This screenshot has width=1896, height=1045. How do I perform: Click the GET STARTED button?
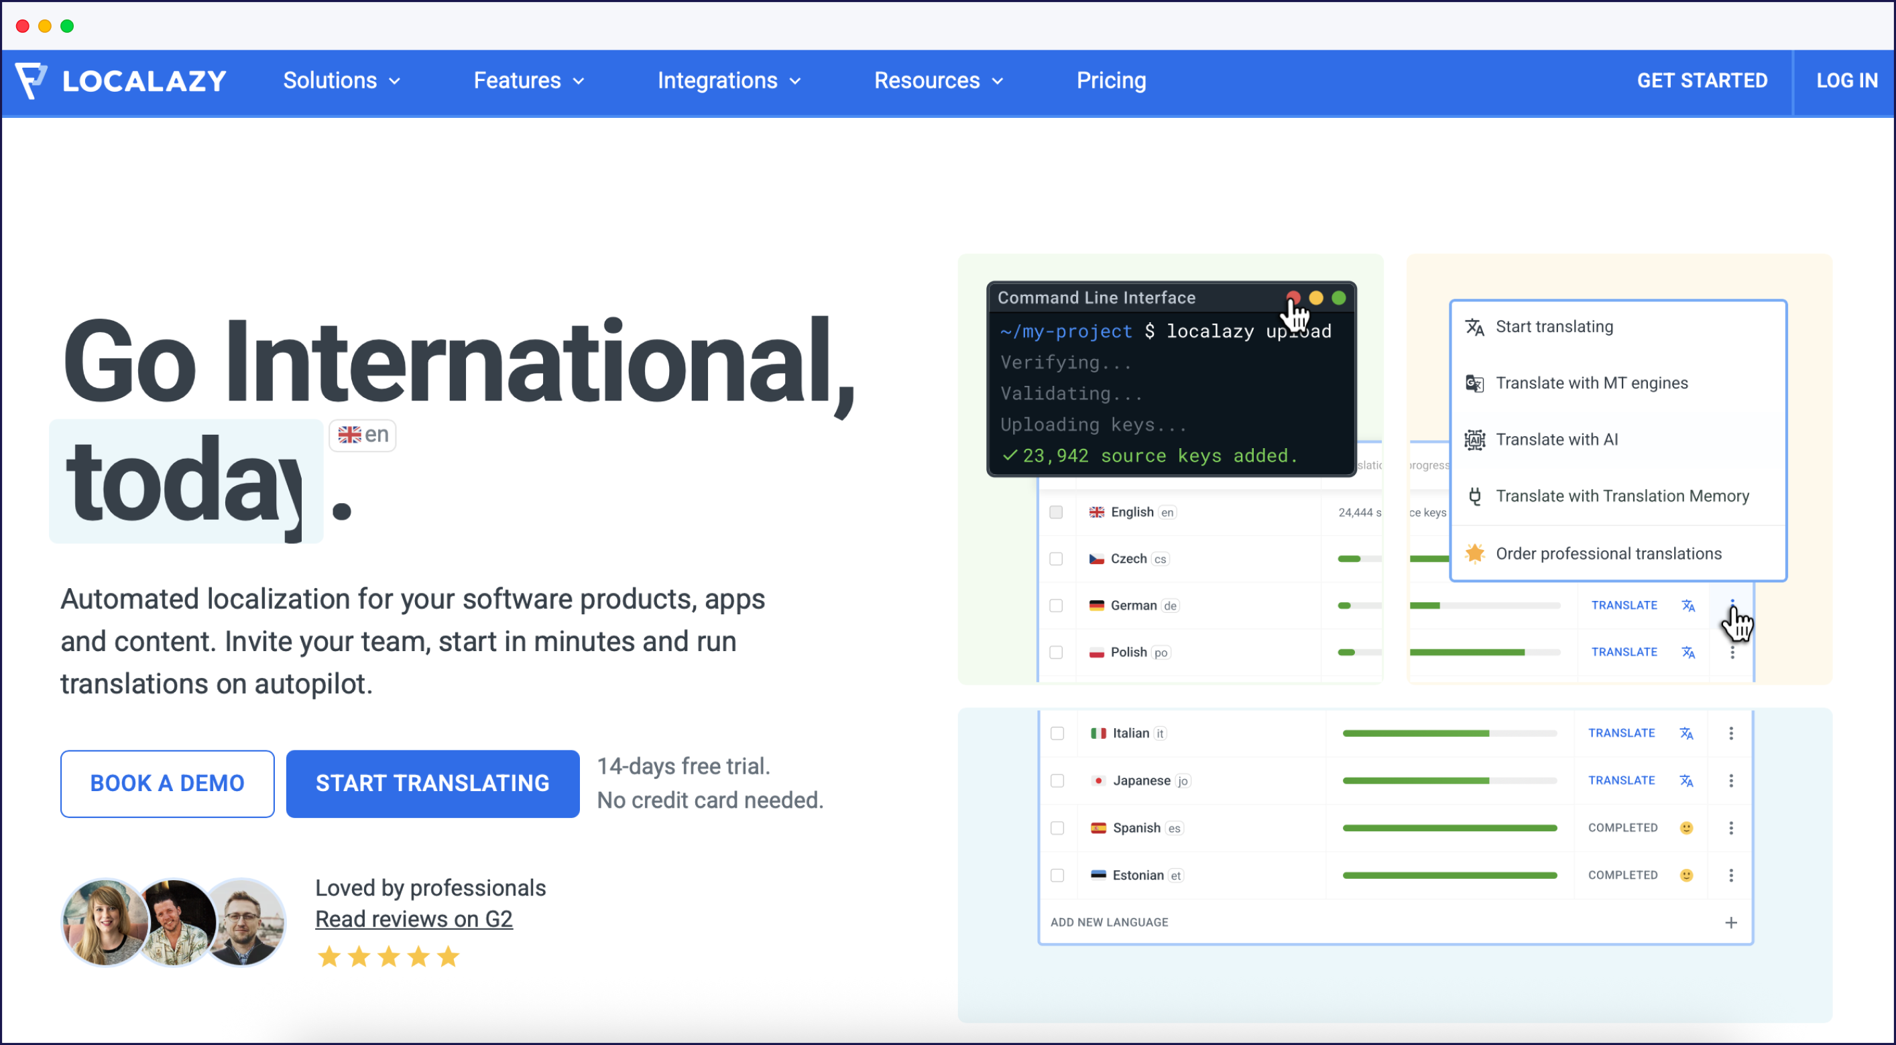[1702, 81]
